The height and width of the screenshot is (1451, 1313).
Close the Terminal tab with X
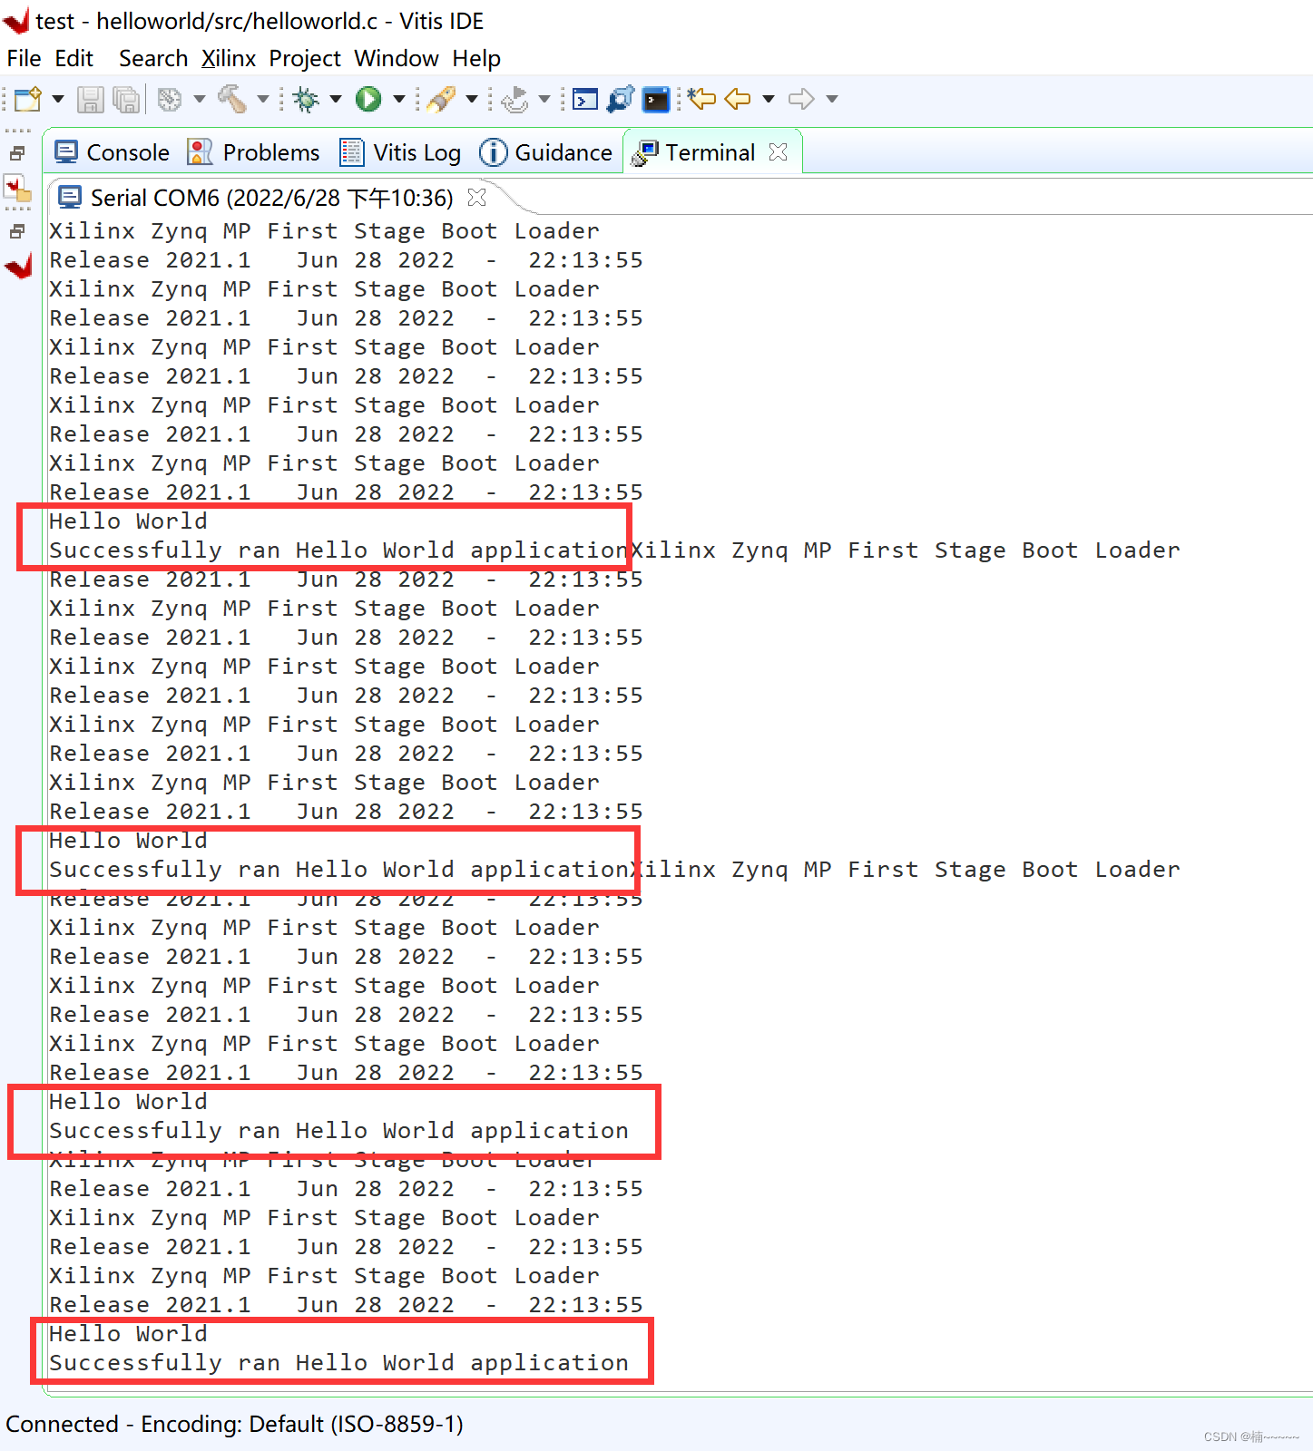(778, 152)
